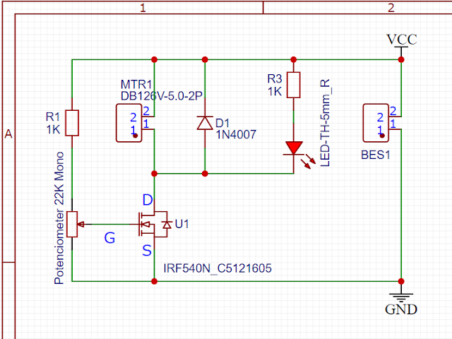
Task: Select the R1 resistor symbol
Action: click(72, 123)
